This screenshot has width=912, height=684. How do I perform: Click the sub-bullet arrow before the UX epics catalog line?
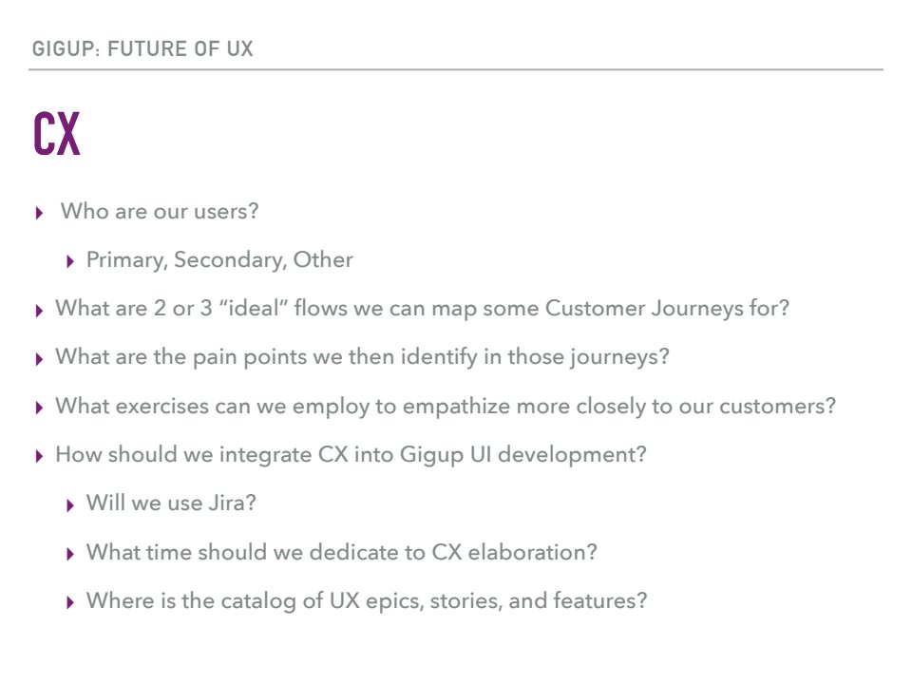pyautogui.click(x=70, y=602)
